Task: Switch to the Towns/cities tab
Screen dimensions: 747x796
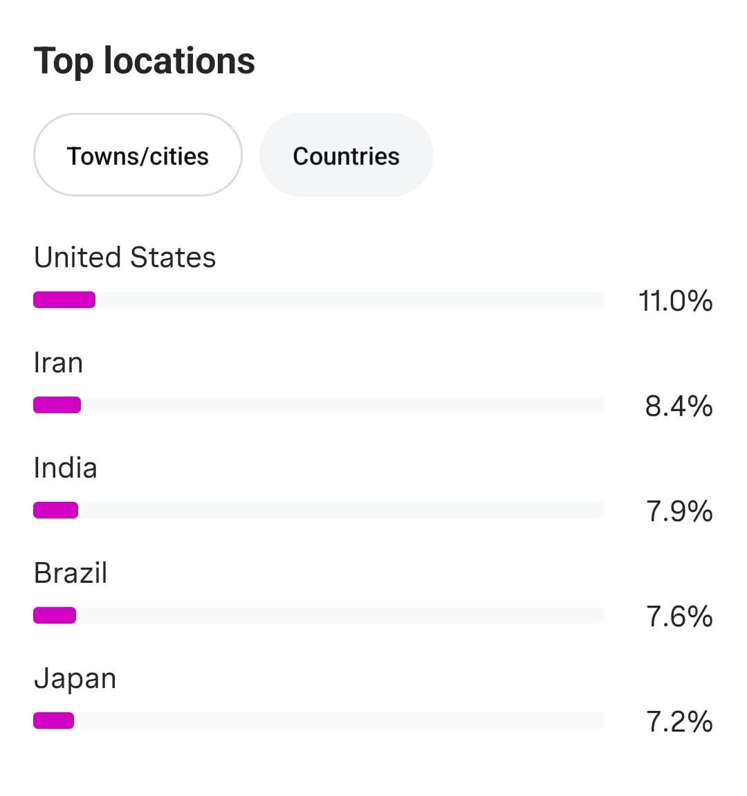Action: tap(138, 155)
